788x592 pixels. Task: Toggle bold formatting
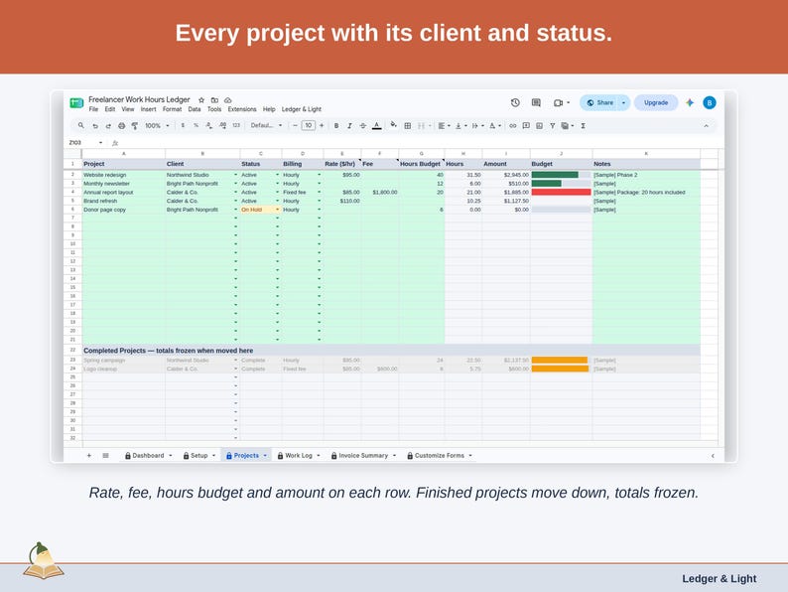[x=336, y=126]
